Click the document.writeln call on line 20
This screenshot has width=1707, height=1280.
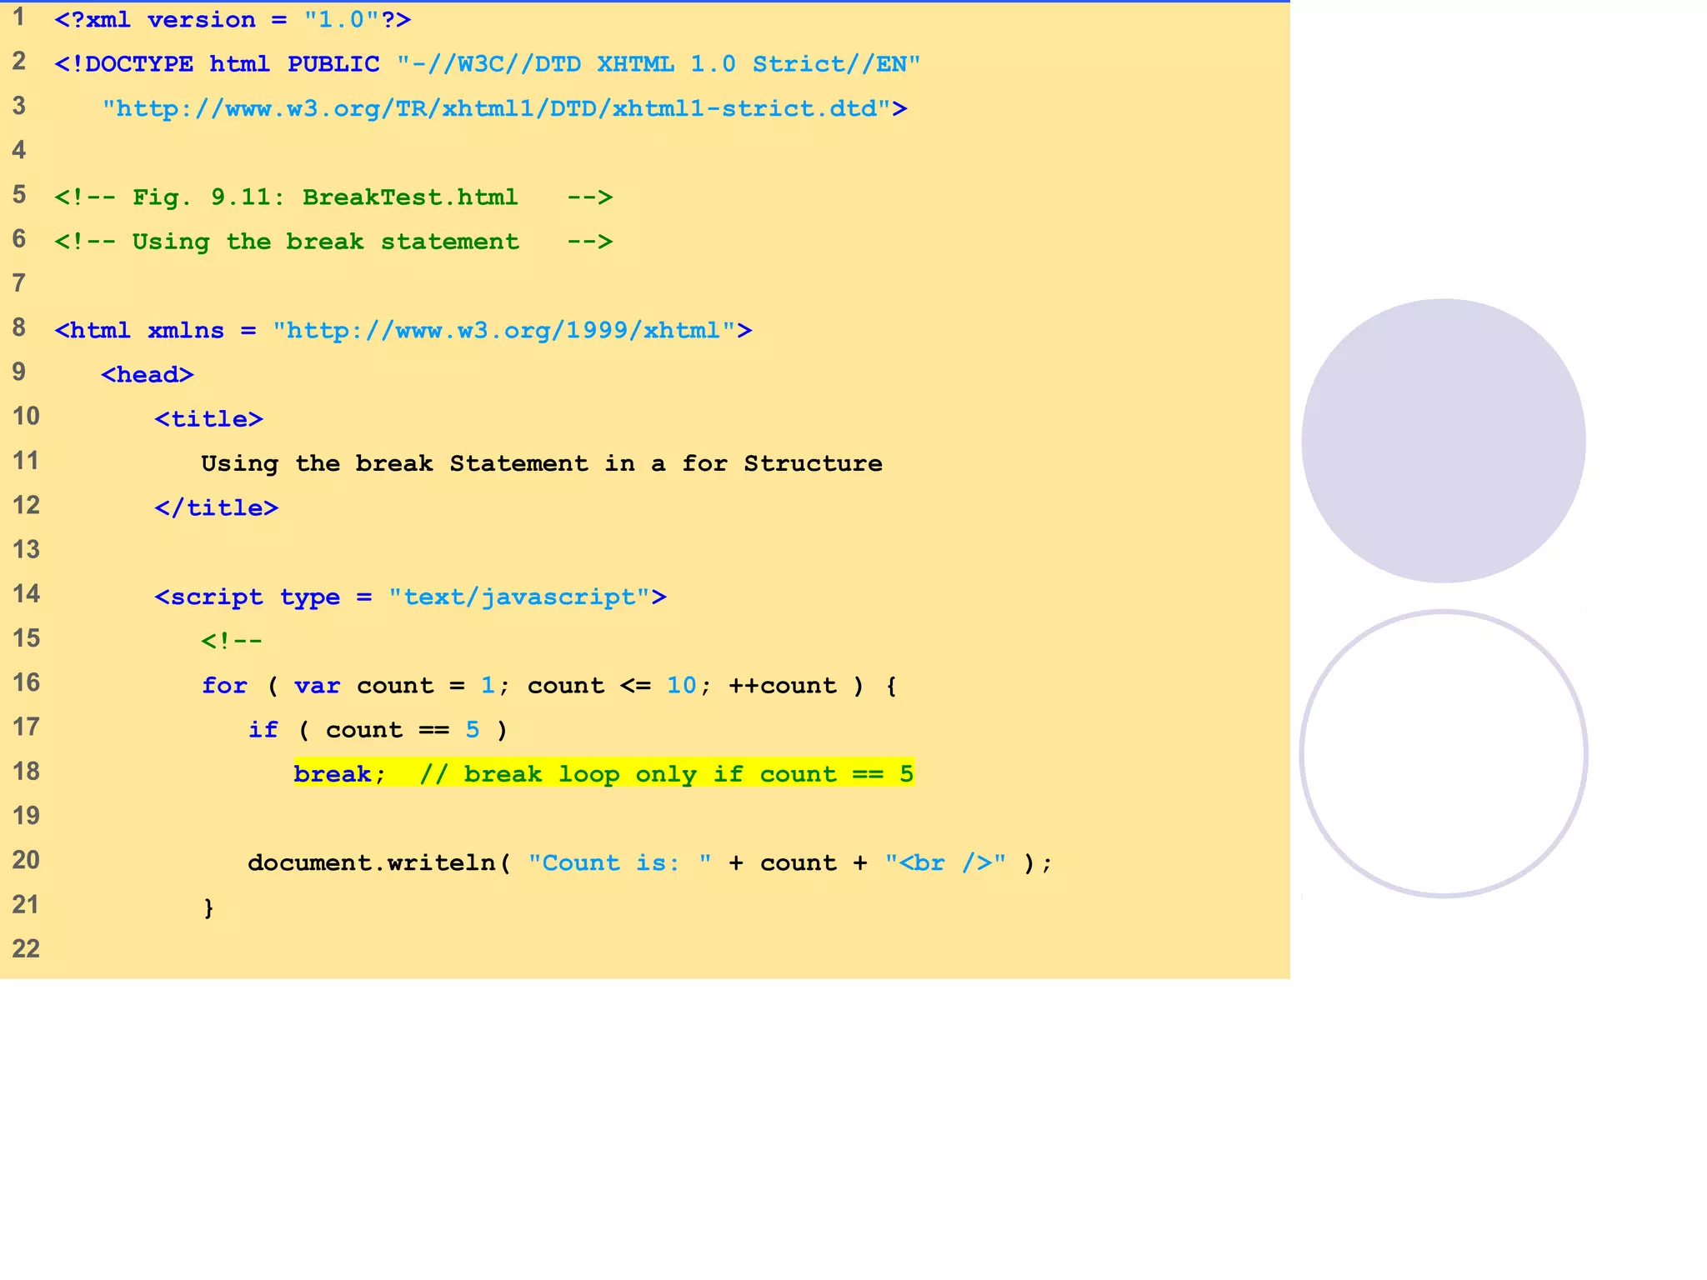[x=650, y=863]
